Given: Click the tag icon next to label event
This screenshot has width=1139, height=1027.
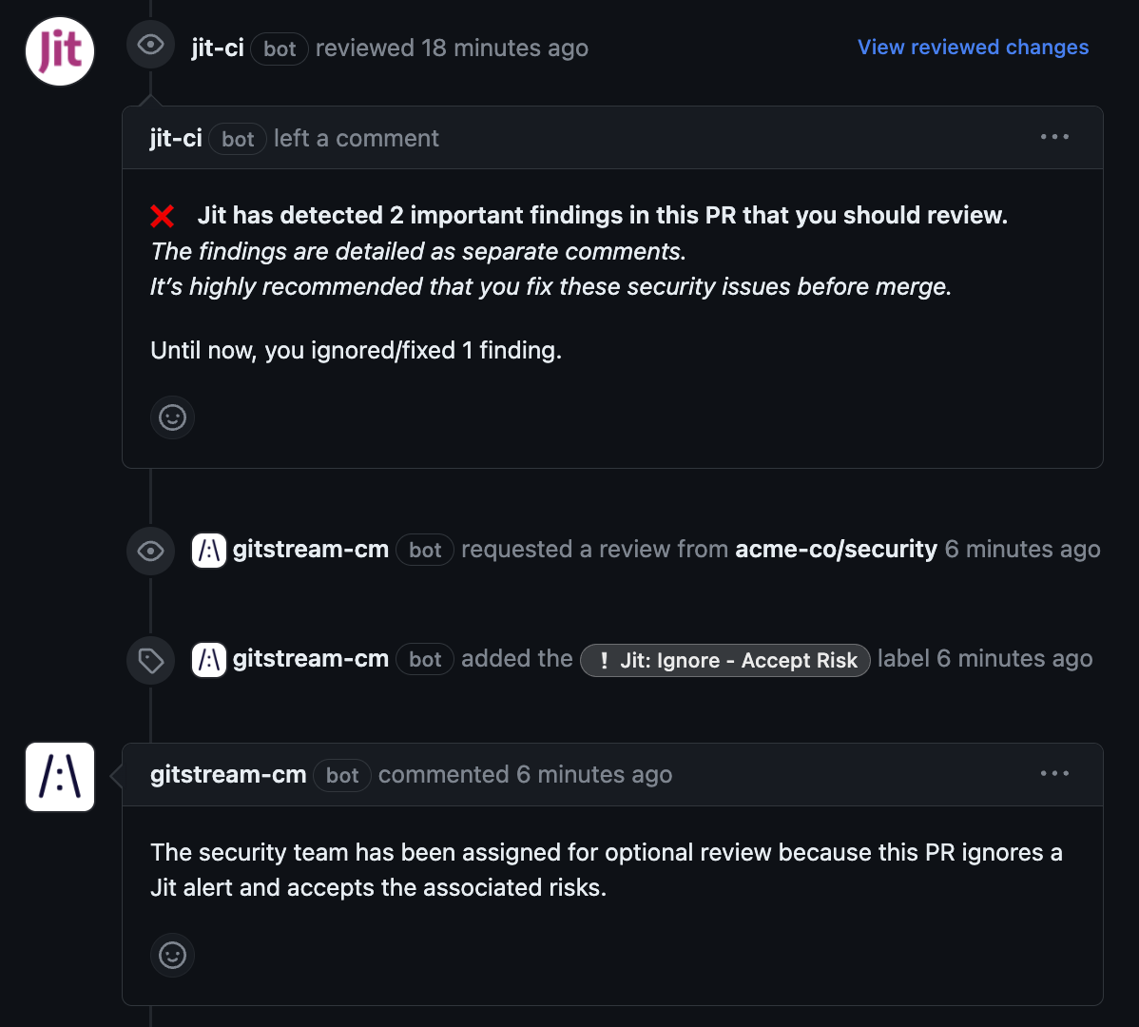Looking at the screenshot, I should [150, 659].
